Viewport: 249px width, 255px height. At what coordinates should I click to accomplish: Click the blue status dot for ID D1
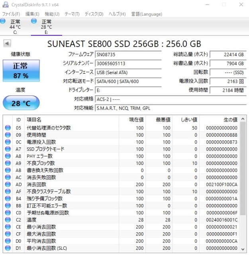click(x=8, y=248)
